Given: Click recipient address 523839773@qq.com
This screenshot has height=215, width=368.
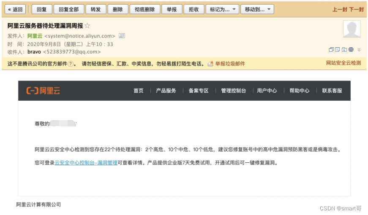Looking at the screenshot, I should coord(72,52).
